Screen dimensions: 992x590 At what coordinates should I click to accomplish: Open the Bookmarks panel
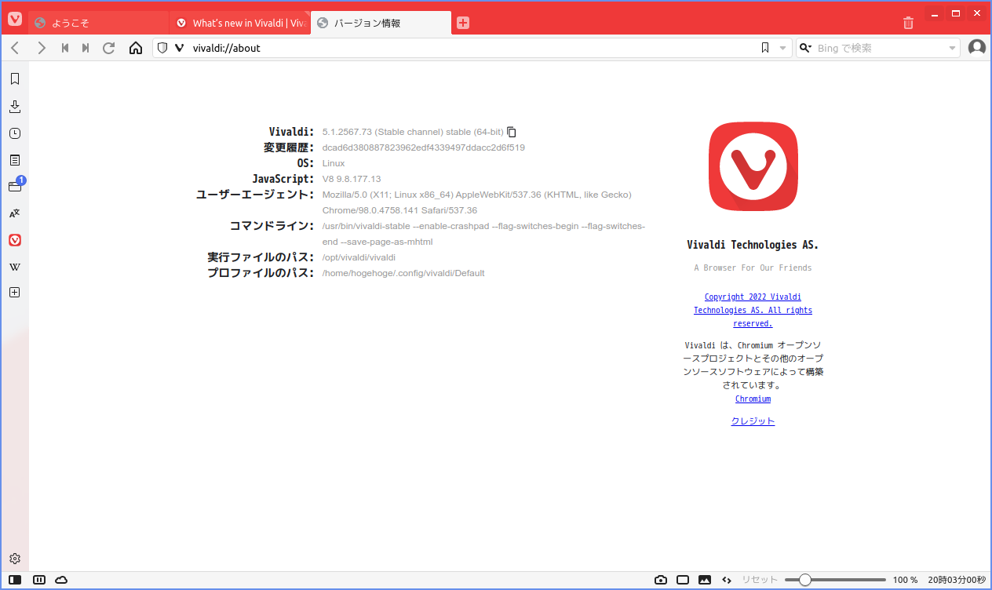tap(15, 78)
